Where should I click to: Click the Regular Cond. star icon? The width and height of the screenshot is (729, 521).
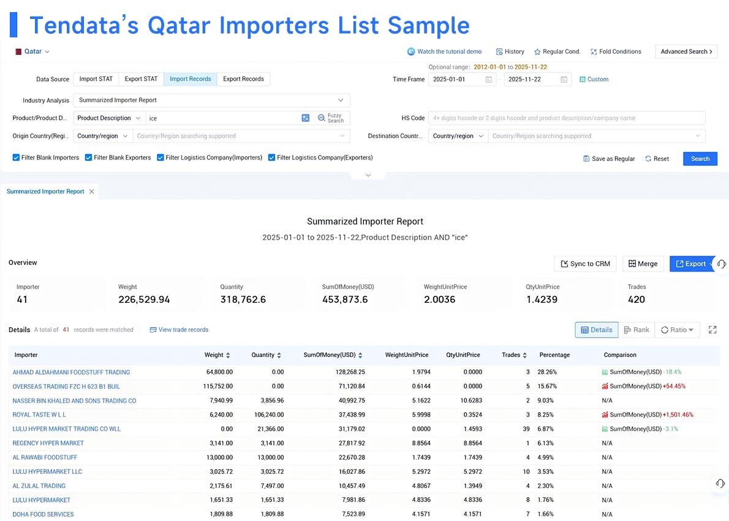537,52
